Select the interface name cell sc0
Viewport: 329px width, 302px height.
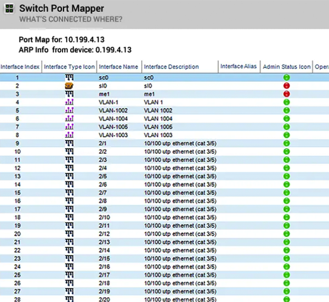coord(104,77)
